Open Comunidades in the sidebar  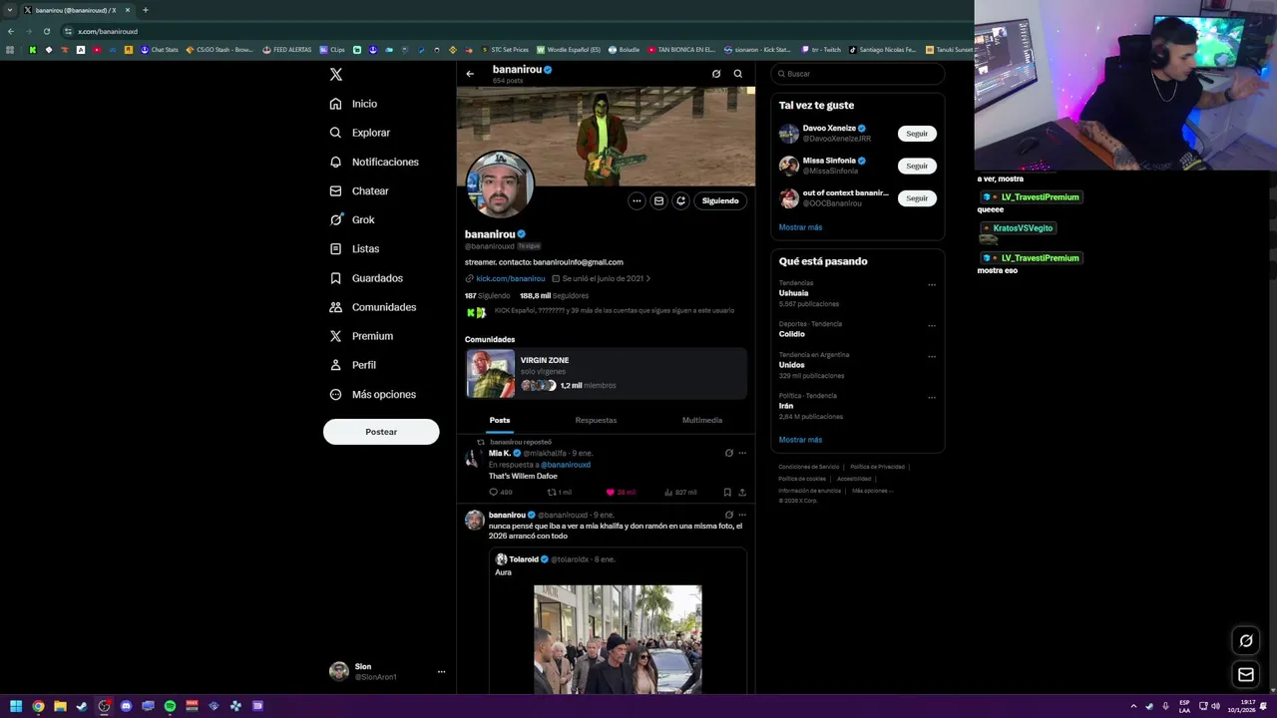click(373, 307)
